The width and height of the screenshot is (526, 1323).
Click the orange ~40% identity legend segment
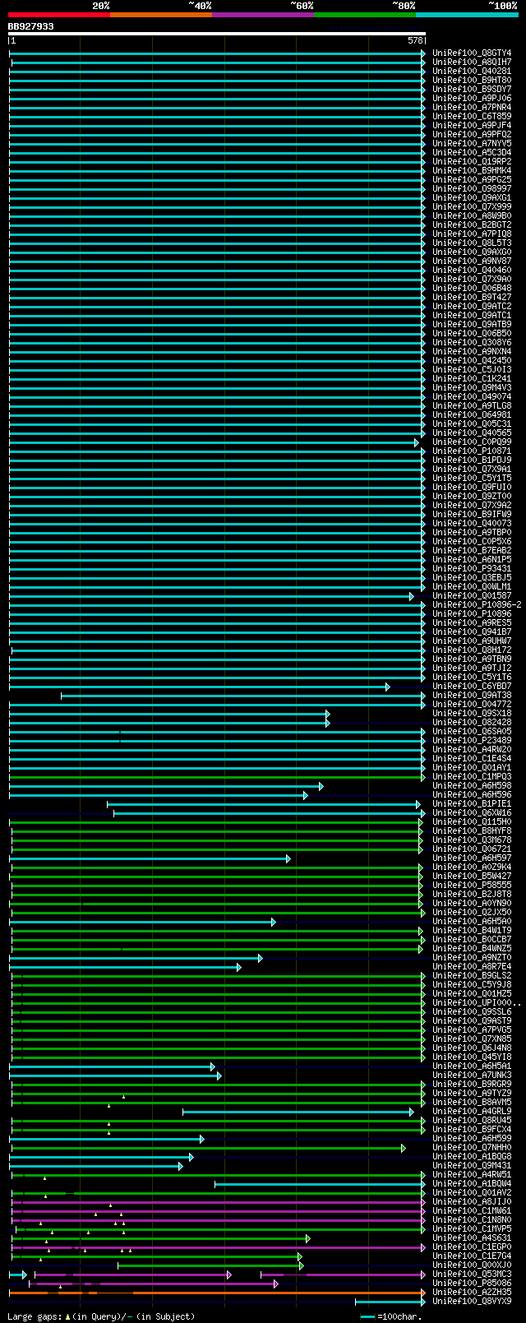pos(160,15)
